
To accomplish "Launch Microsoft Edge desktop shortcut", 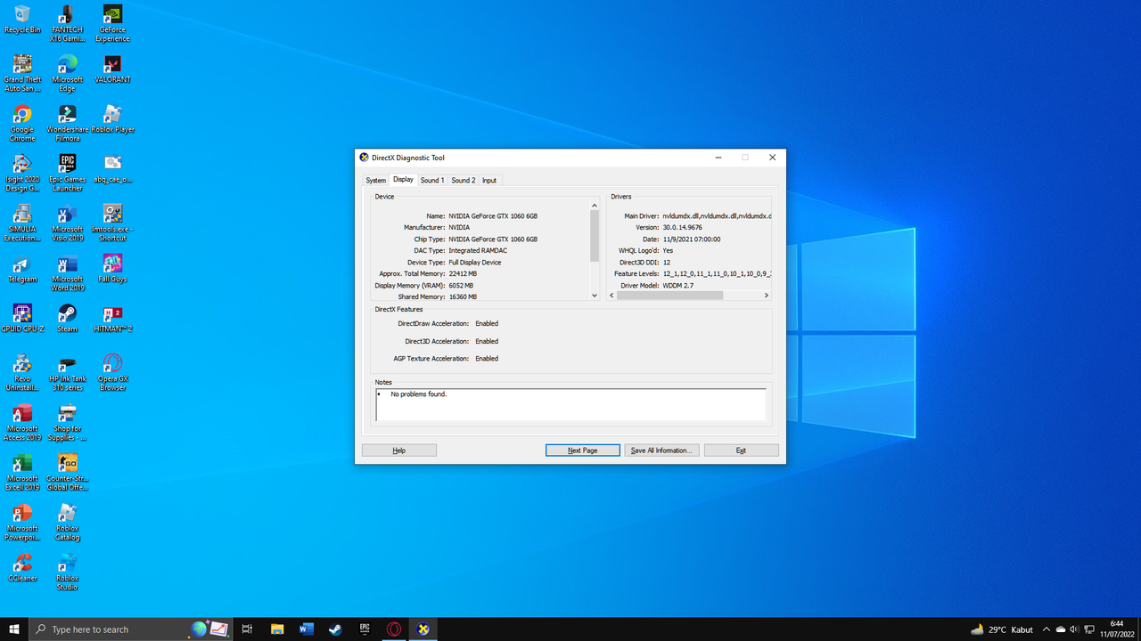I will pos(67,73).
